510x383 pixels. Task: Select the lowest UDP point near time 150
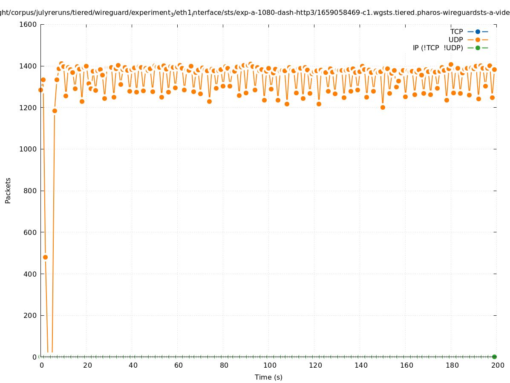tap(383, 107)
